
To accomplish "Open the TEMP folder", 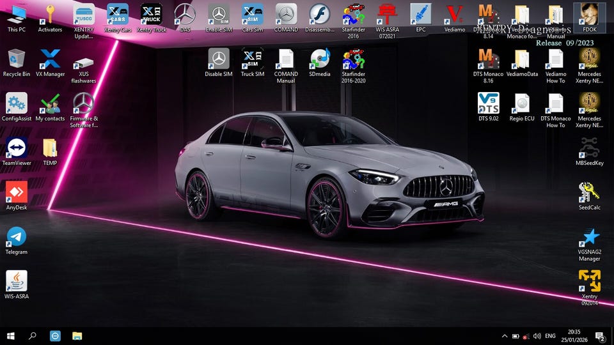I will [50, 152].
